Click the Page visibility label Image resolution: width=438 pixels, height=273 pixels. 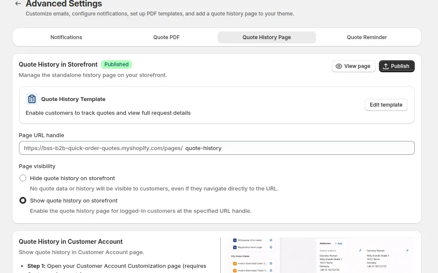click(37, 166)
